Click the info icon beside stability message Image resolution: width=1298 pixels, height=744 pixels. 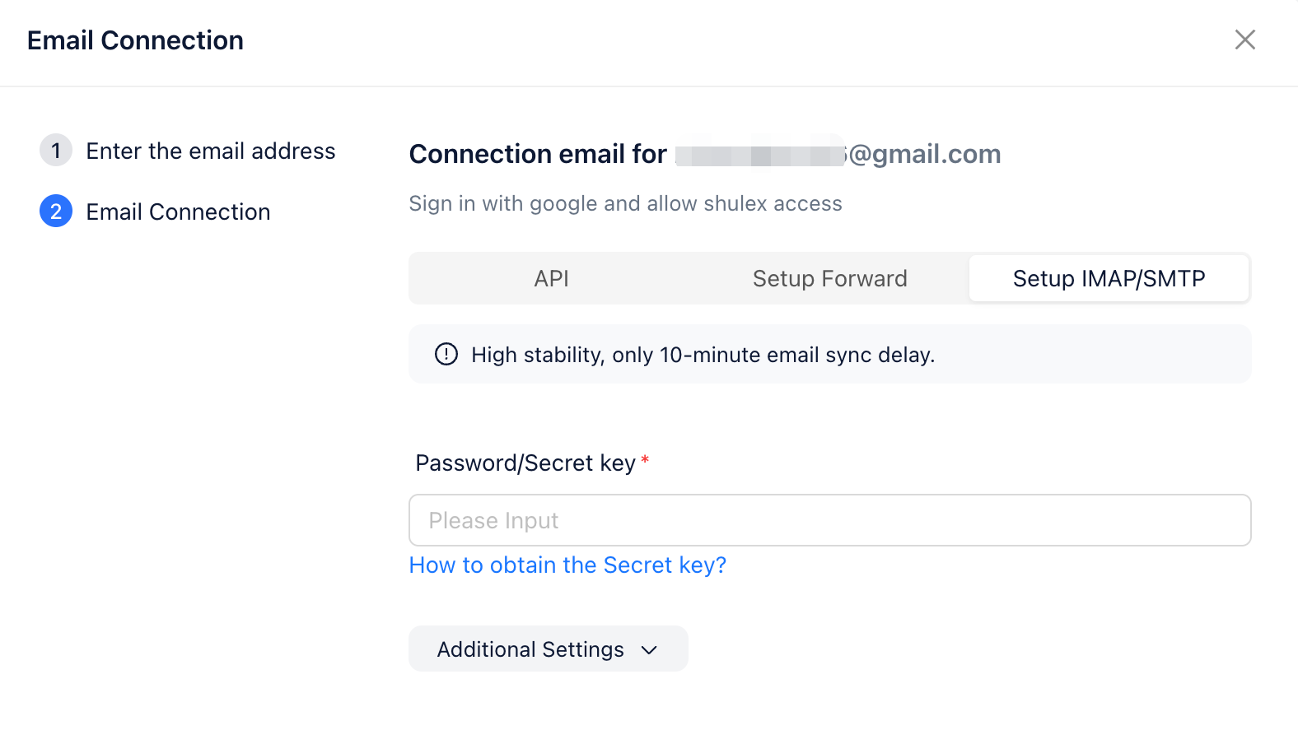click(446, 354)
